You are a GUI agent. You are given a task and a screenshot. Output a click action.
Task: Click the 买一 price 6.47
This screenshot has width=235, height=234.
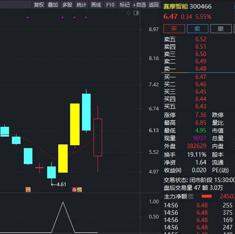[x=201, y=77]
